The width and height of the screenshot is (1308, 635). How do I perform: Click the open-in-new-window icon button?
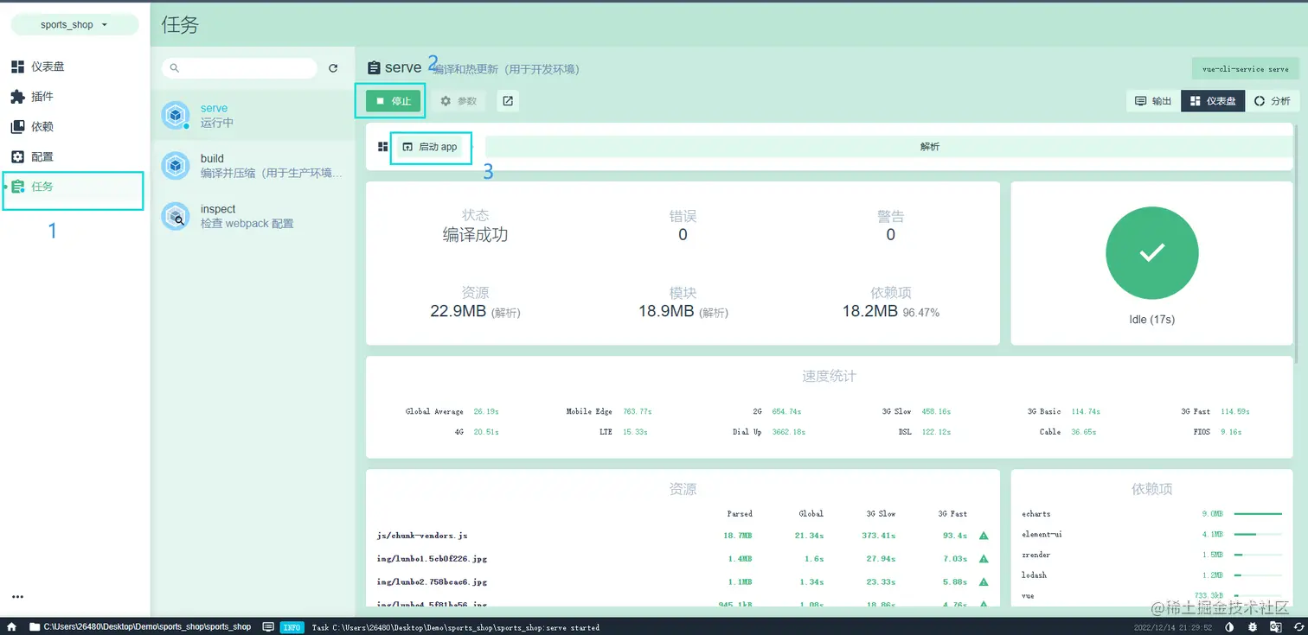(508, 101)
